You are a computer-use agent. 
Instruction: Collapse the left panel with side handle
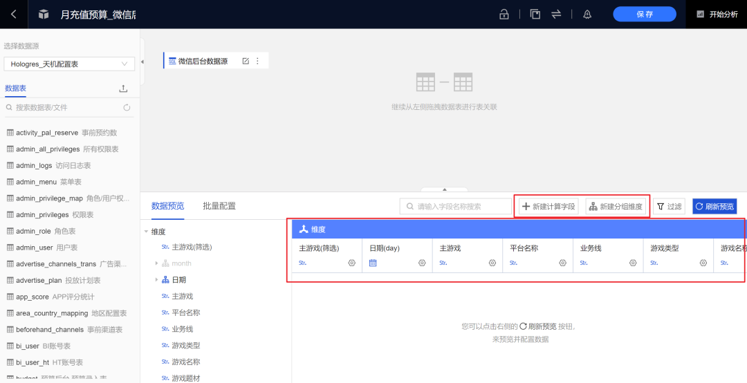pyautogui.click(x=142, y=62)
